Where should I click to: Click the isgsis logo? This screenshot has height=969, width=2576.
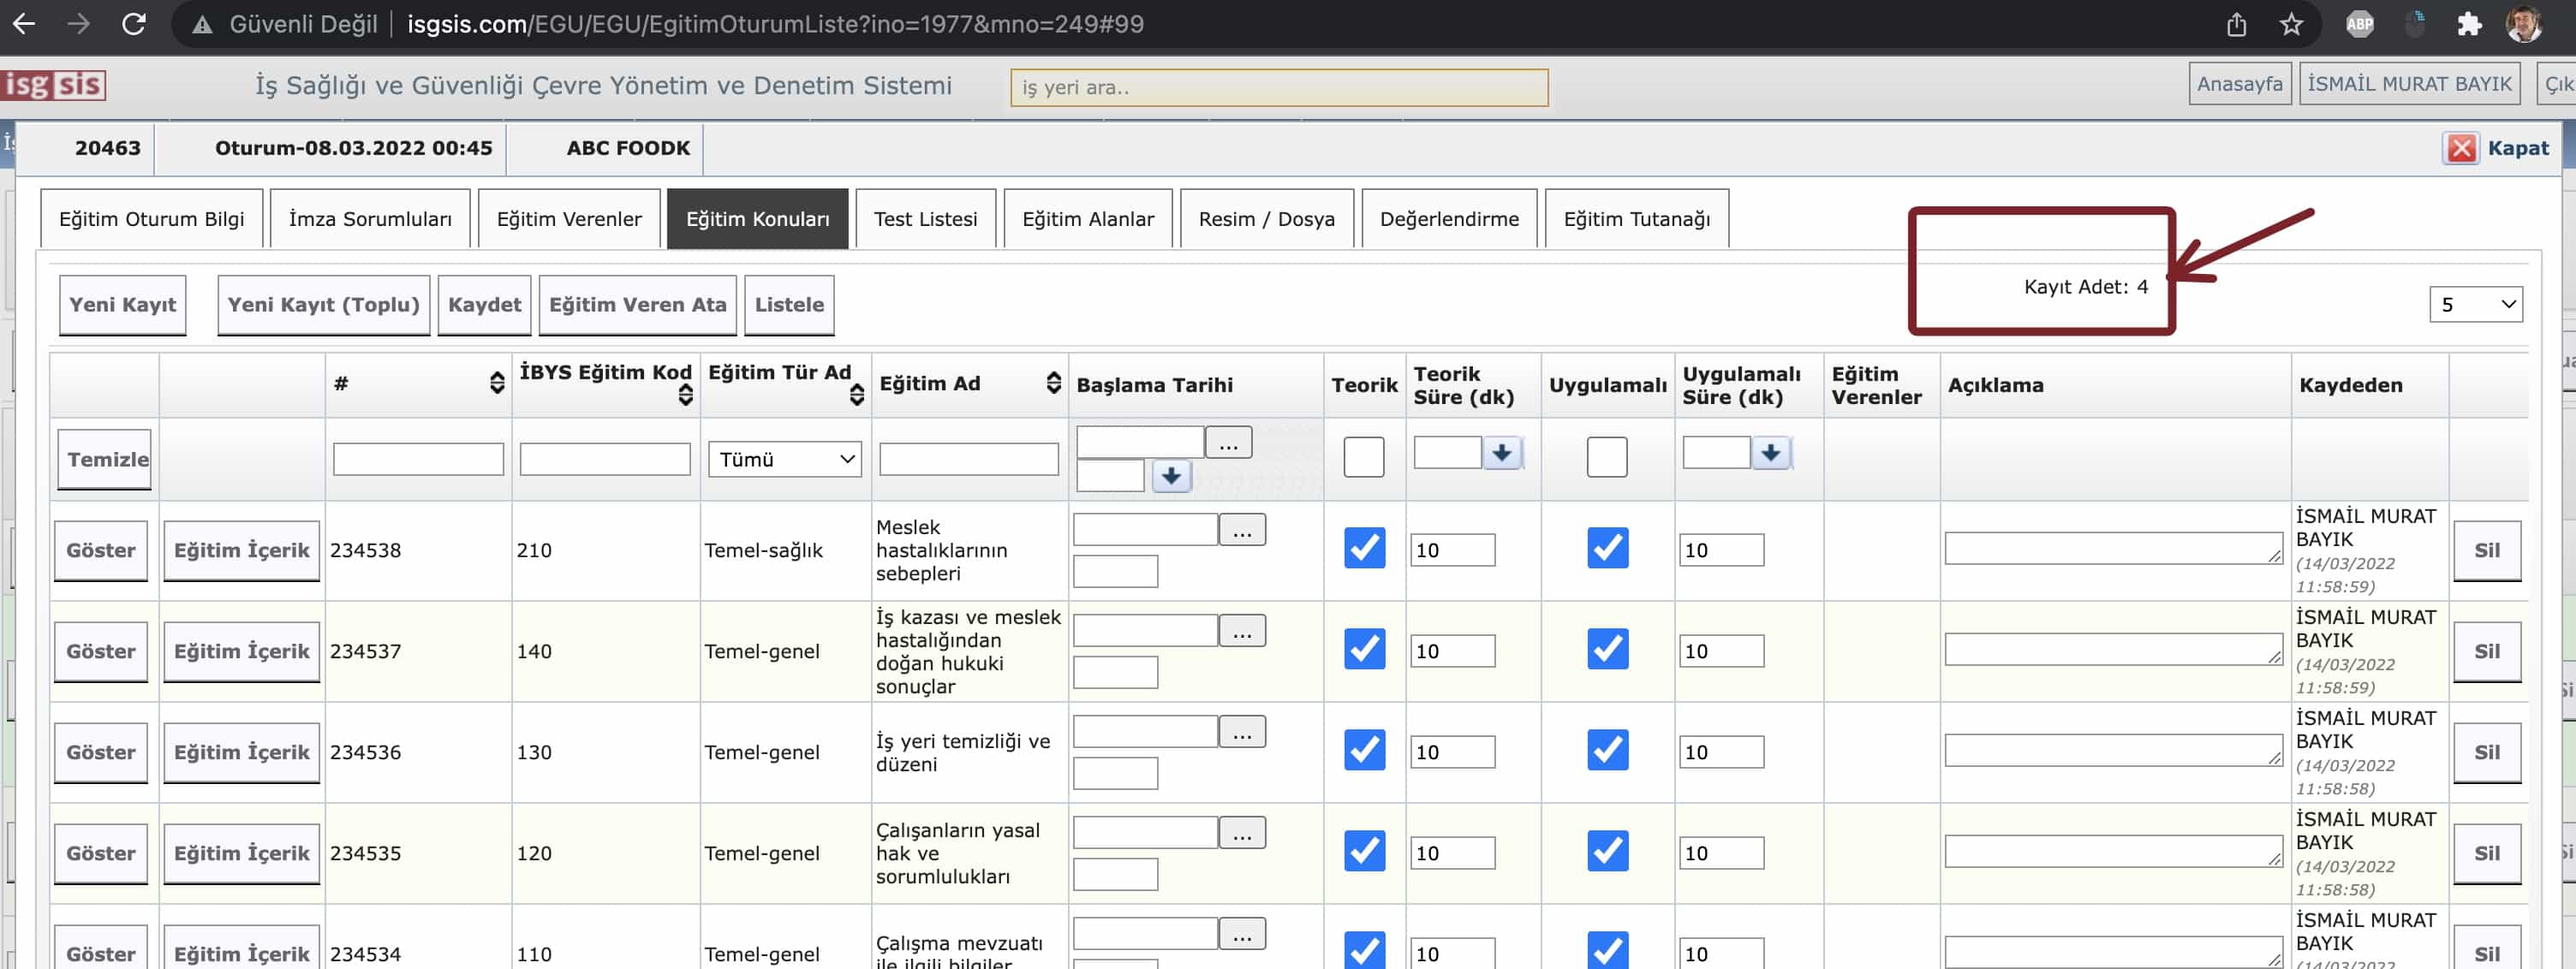tap(54, 85)
